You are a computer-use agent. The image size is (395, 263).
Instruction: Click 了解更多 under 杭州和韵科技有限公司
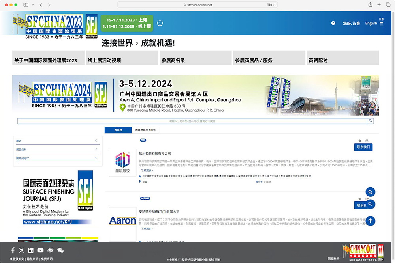click(x=147, y=170)
